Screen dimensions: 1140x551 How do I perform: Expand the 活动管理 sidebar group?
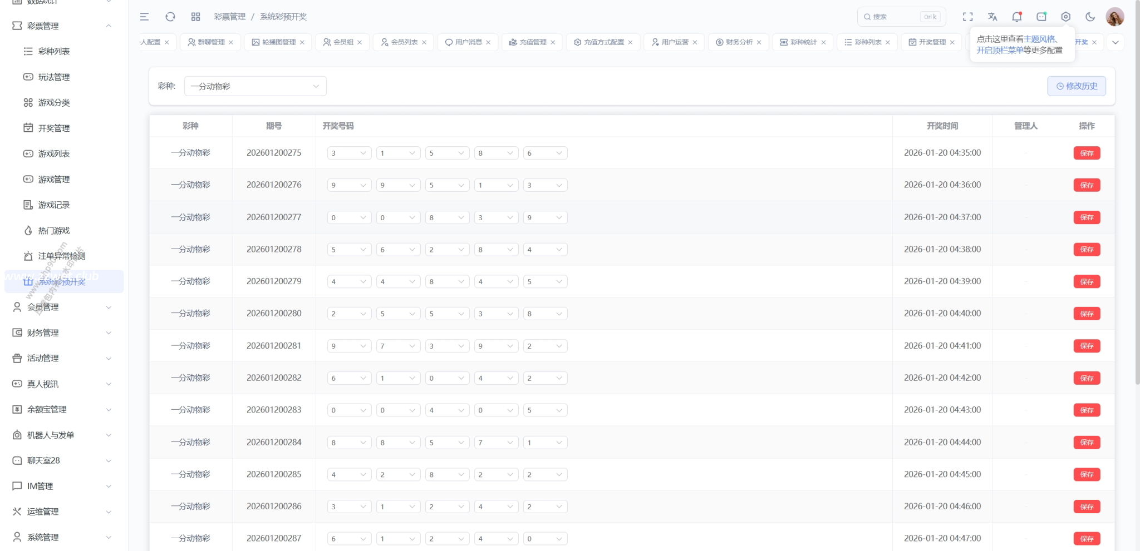64,358
